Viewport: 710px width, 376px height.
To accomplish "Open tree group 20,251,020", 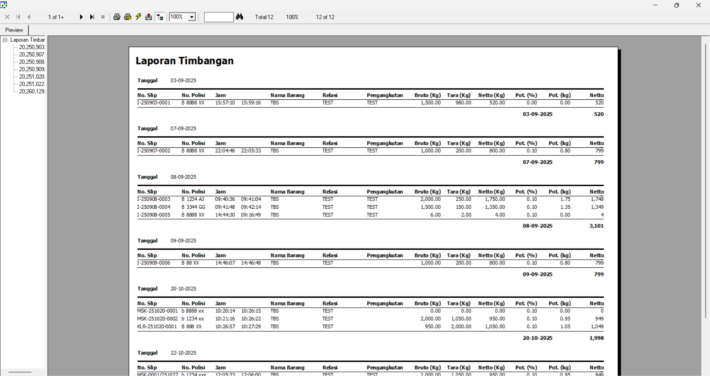I will point(32,77).
